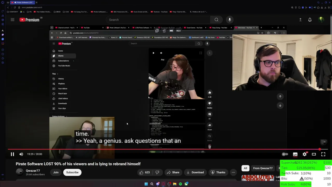Open the player settings gear
Image resolution: width=332 pixels, height=187 pixels.
click(x=305, y=154)
